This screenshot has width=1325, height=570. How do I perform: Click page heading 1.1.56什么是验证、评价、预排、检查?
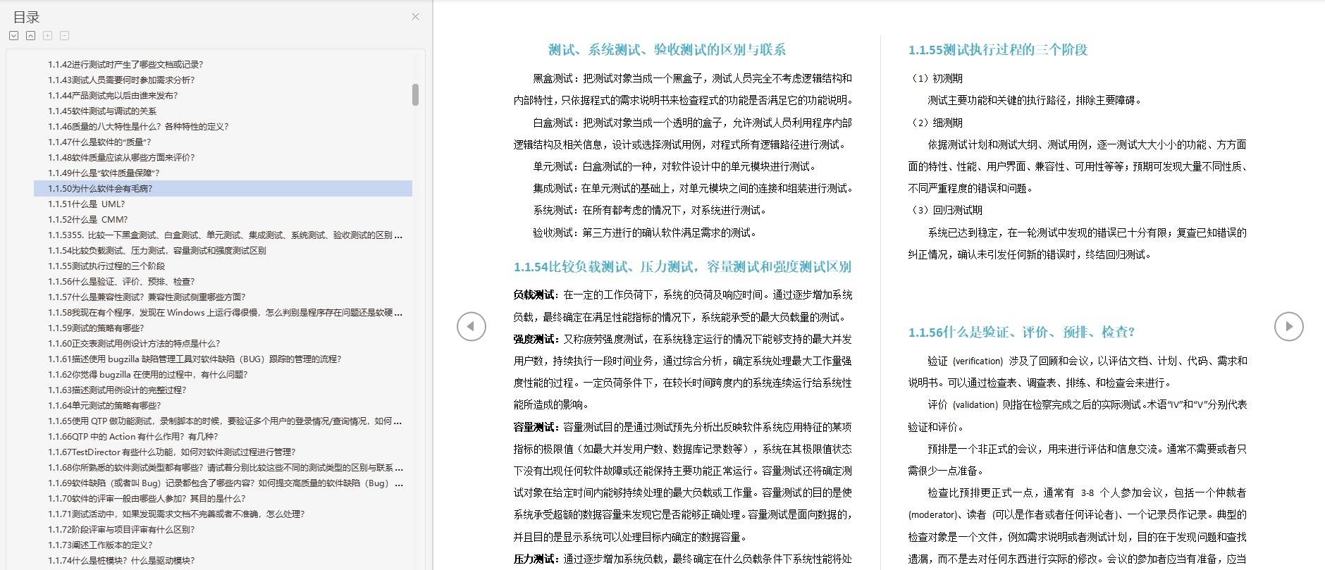(x=1021, y=332)
